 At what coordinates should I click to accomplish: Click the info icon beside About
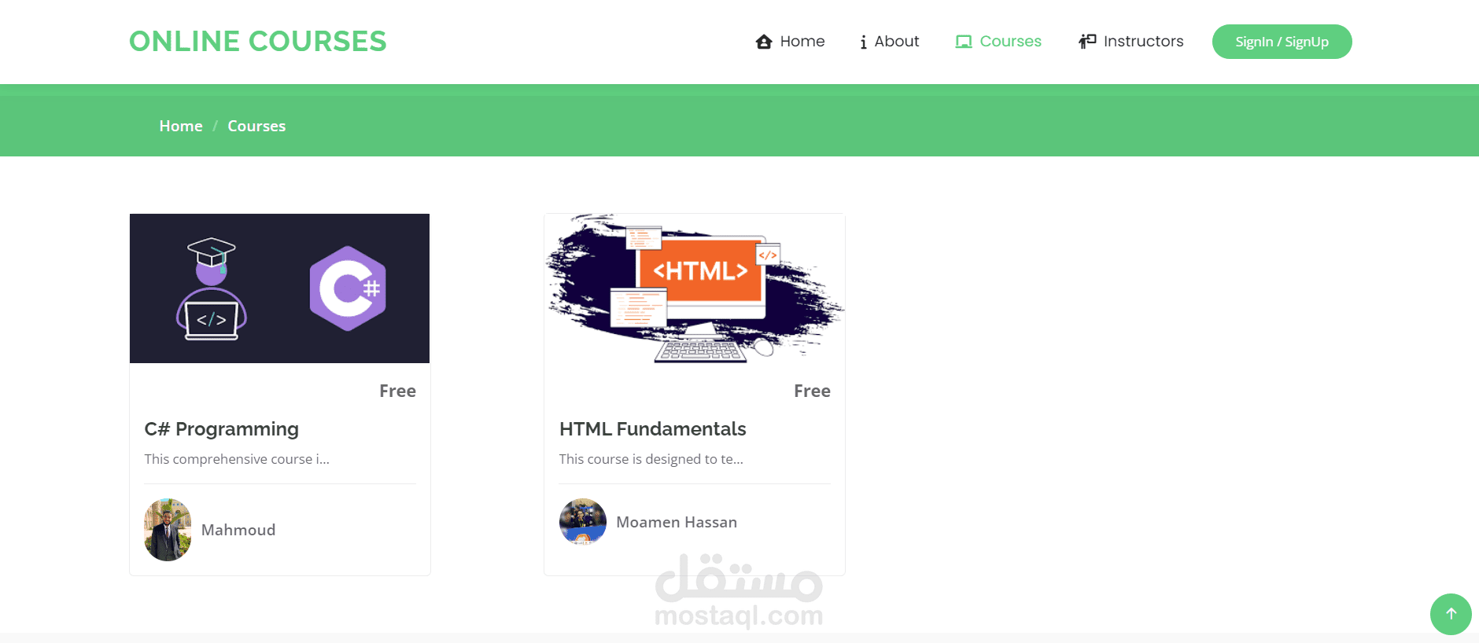(863, 42)
